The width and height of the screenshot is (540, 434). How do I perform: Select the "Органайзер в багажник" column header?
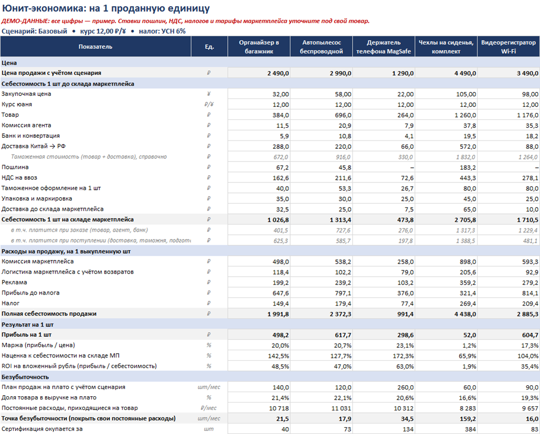point(259,47)
